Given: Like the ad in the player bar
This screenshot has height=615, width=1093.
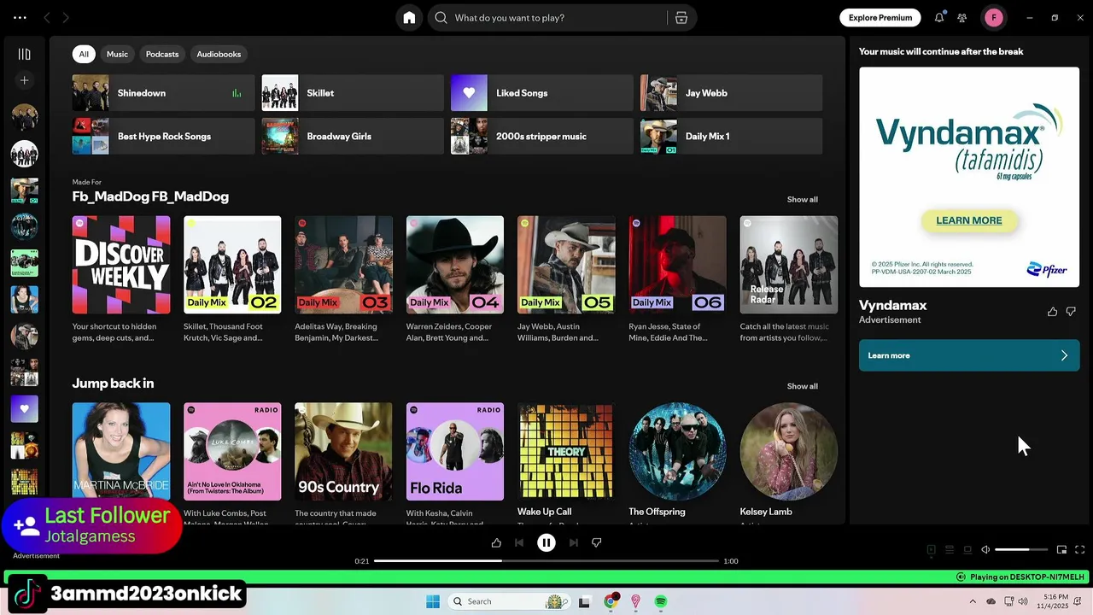Looking at the screenshot, I should (x=496, y=542).
